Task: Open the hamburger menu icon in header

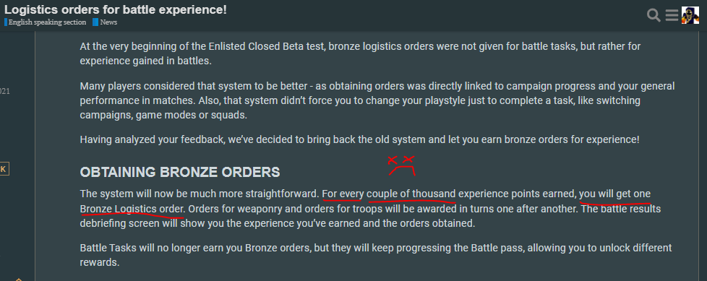Action: point(672,15)
